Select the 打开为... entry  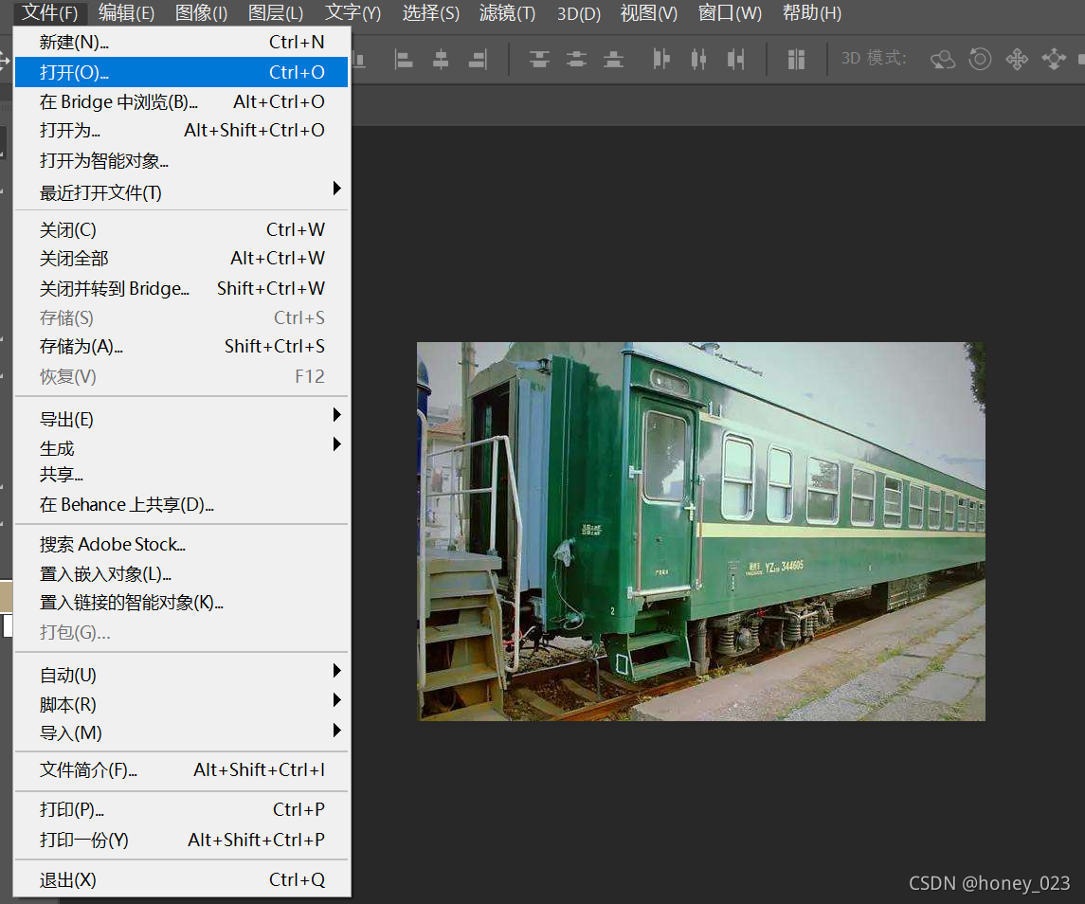(181, 130)
